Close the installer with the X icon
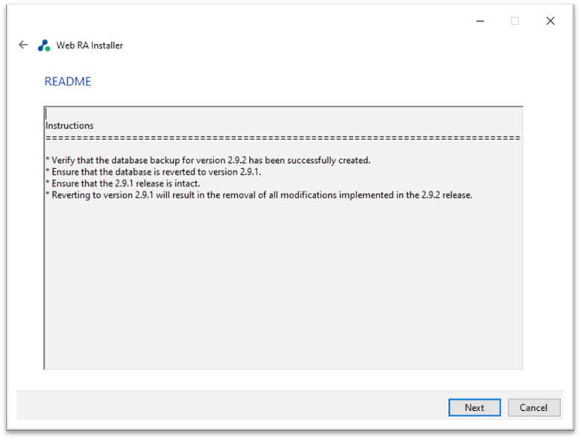This screenshot has width=581, height=440. point(550,21)
